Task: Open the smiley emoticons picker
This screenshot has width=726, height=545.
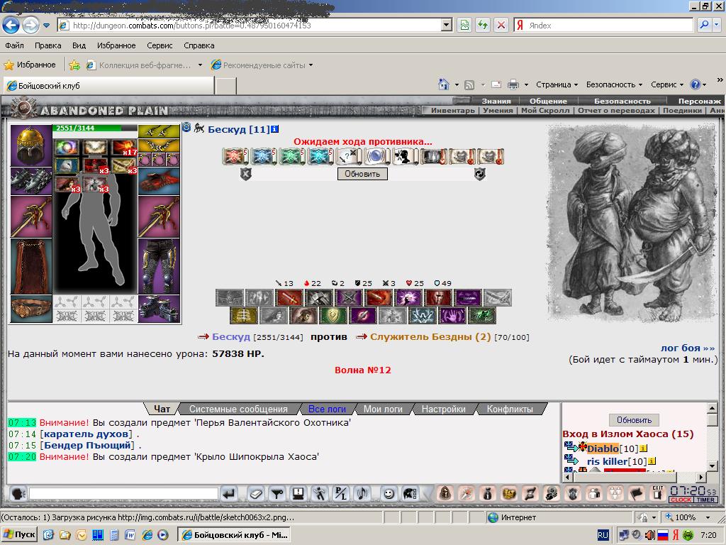Action: click(389, 494)
